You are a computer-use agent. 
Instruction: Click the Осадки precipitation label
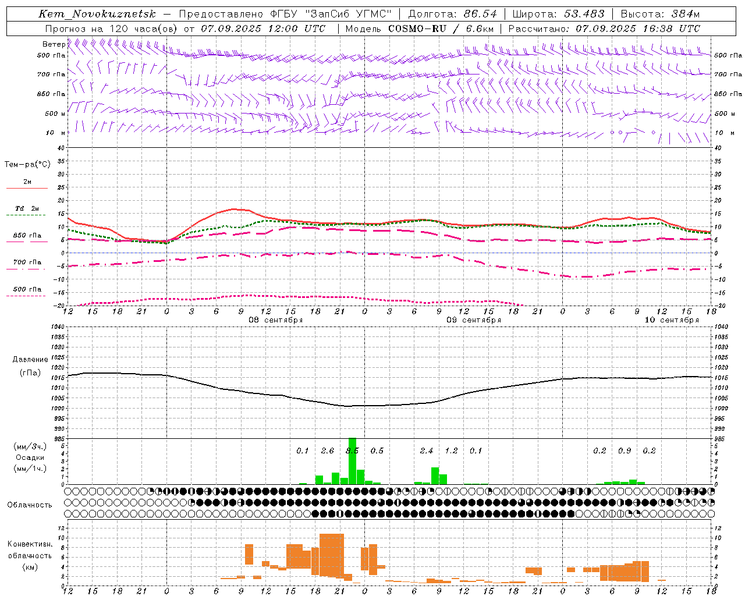[30, 457]
